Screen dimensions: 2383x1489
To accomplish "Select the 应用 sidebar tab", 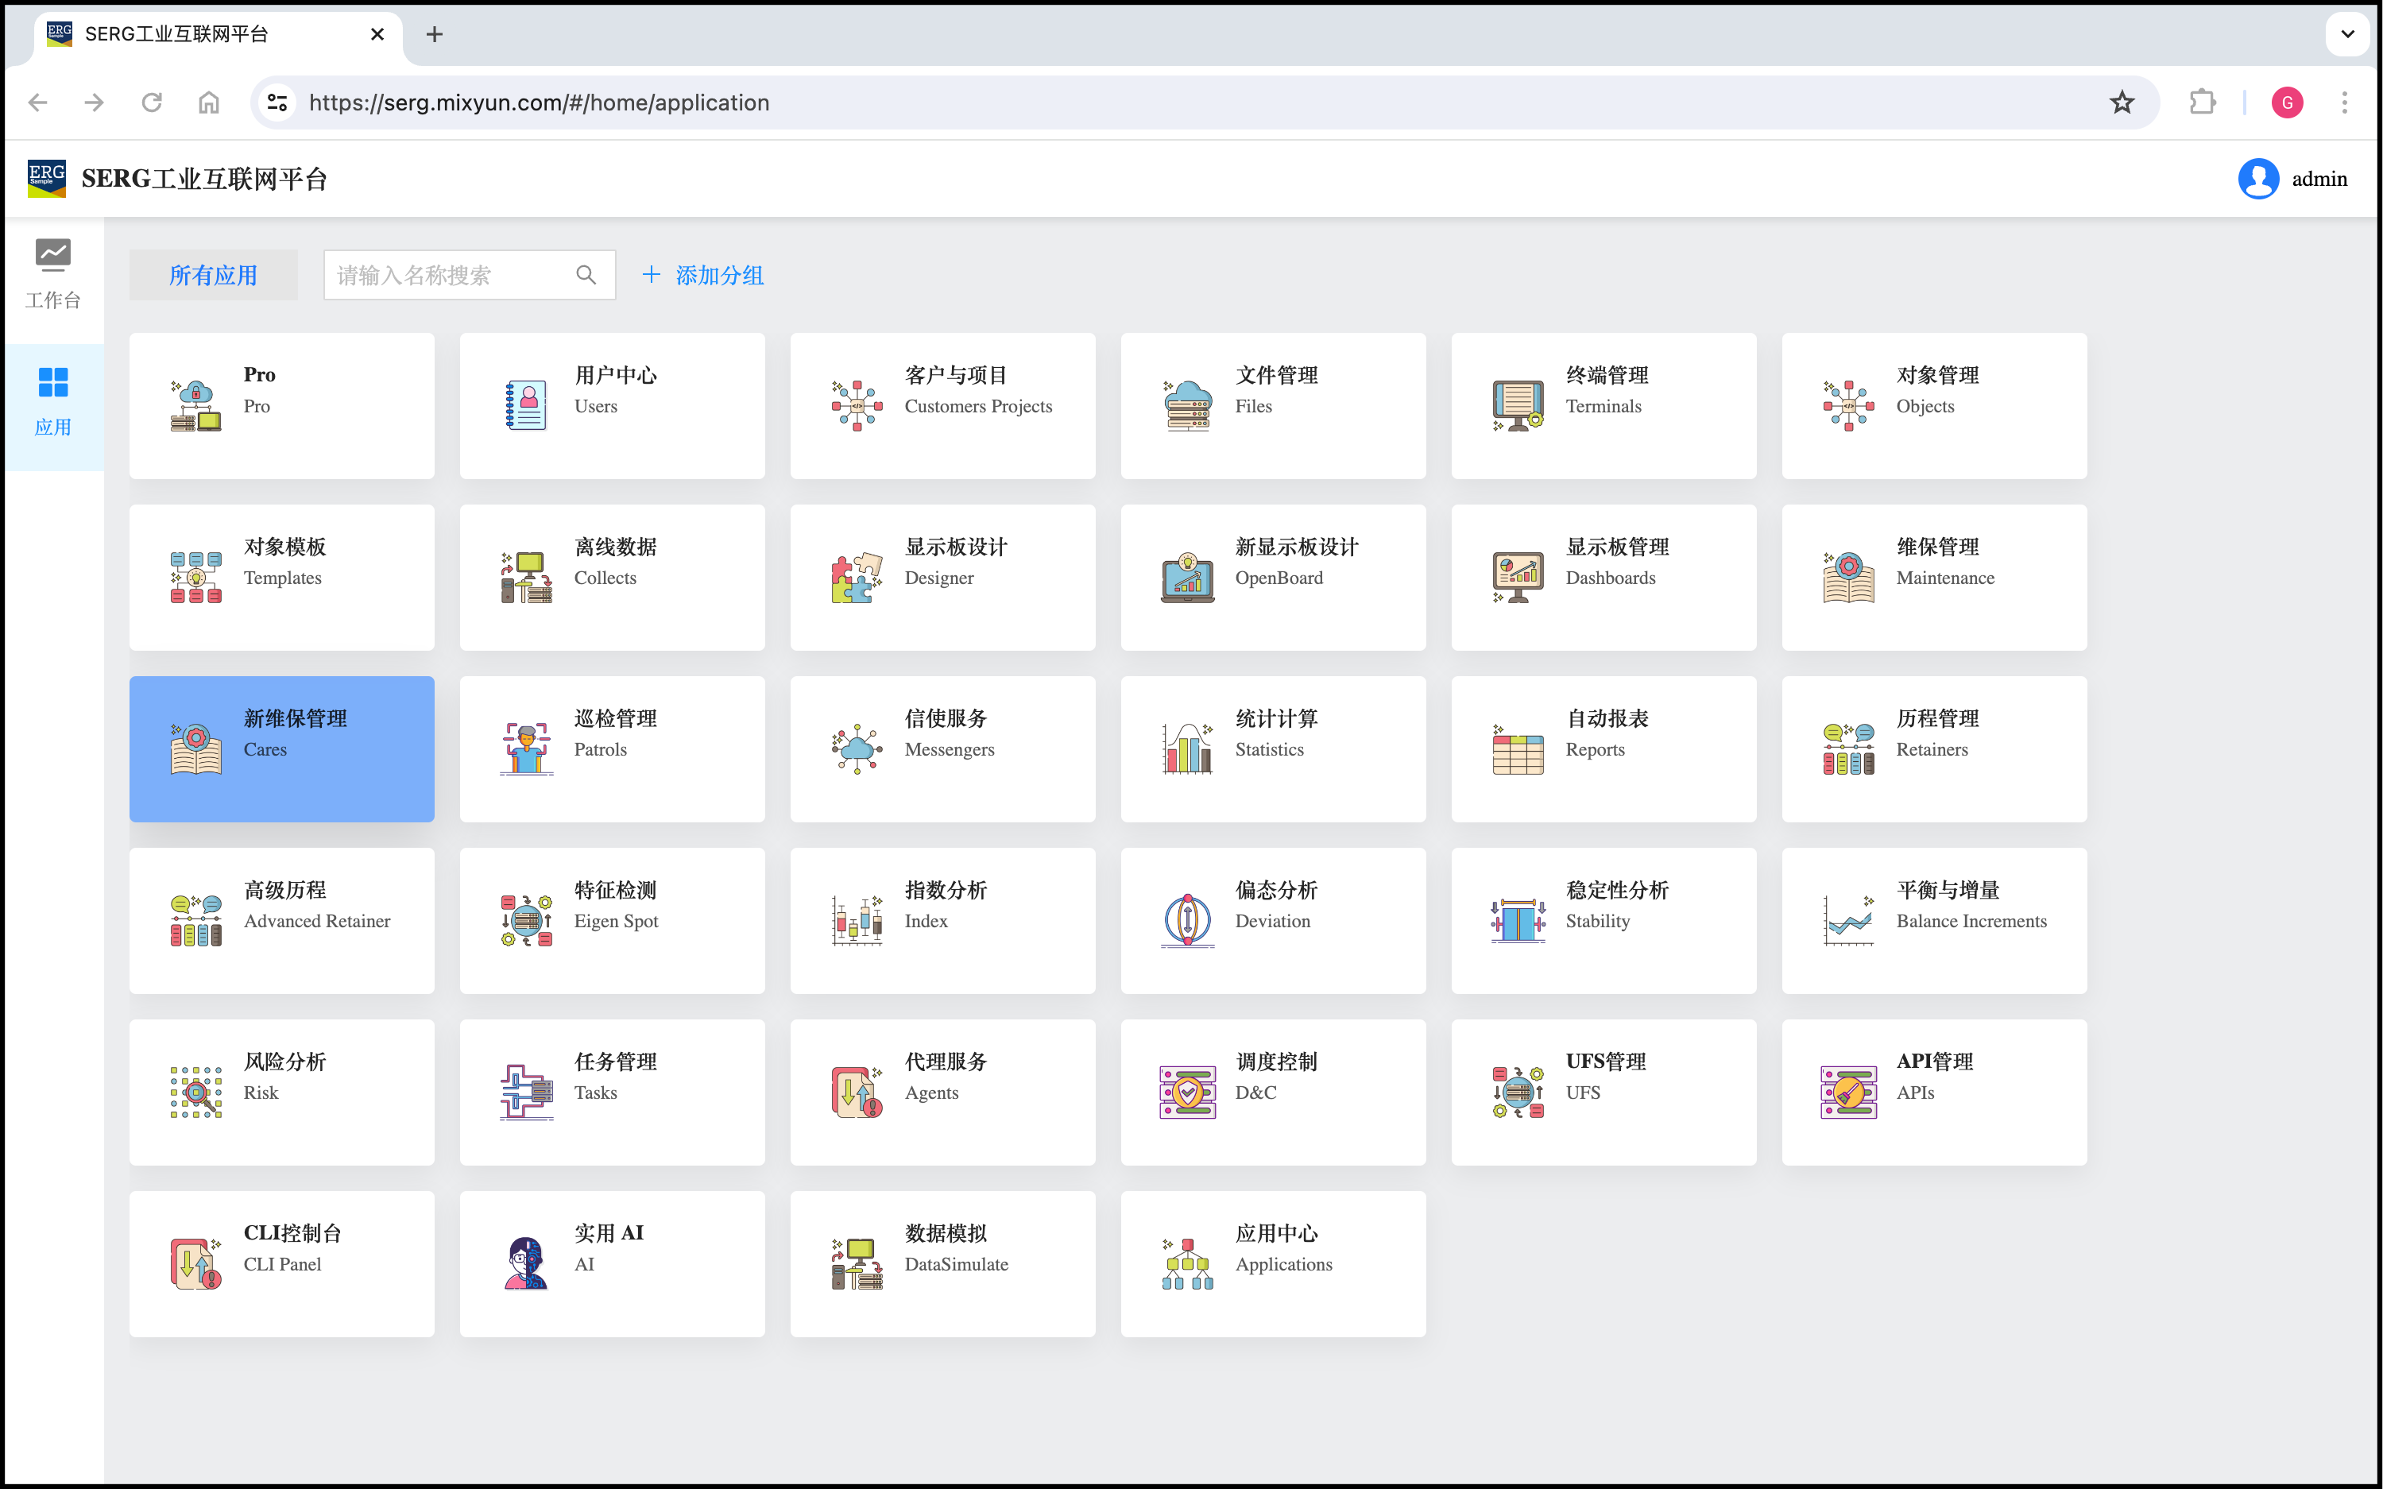I will [x=53, y=402].
